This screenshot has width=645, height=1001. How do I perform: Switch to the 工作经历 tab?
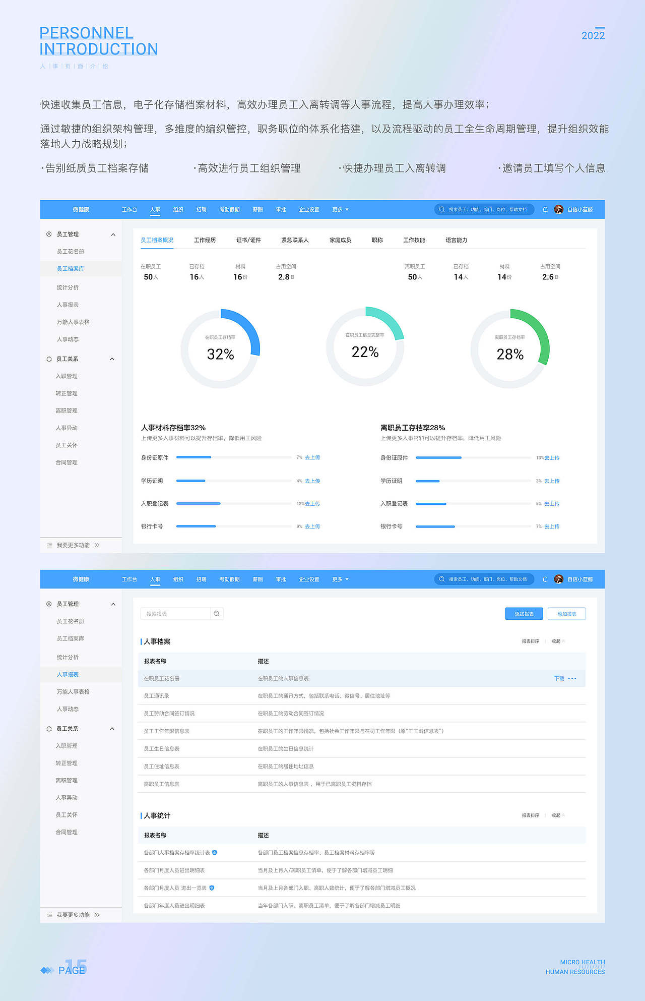coord(205,240)
